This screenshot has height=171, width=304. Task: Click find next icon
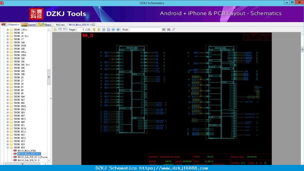click(x=169, y=30)
